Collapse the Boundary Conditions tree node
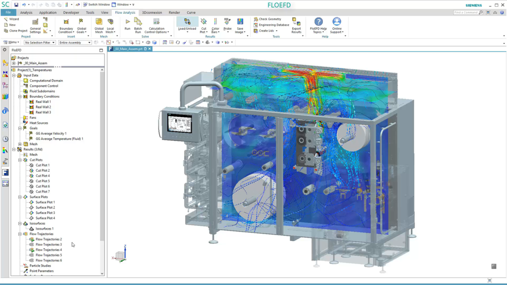The width and height of the screenshot is (507, 285). [20, 96]
